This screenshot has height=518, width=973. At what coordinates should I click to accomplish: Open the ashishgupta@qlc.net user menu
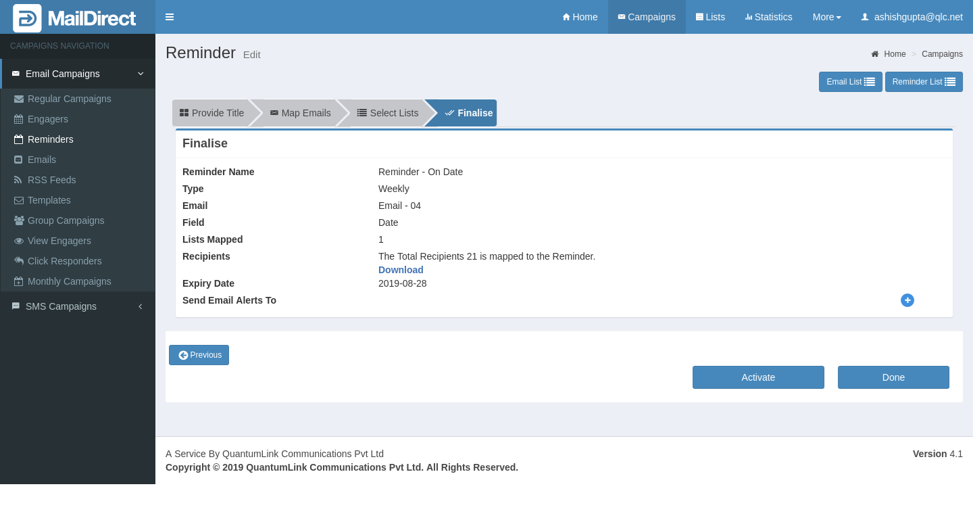tap(912, 17)
